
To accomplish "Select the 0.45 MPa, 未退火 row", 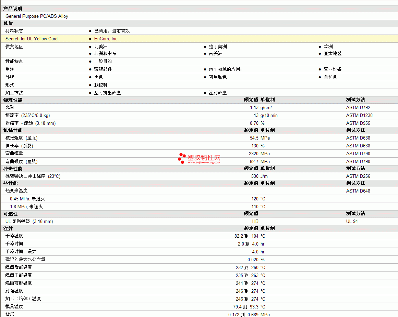I will [199, 199].
